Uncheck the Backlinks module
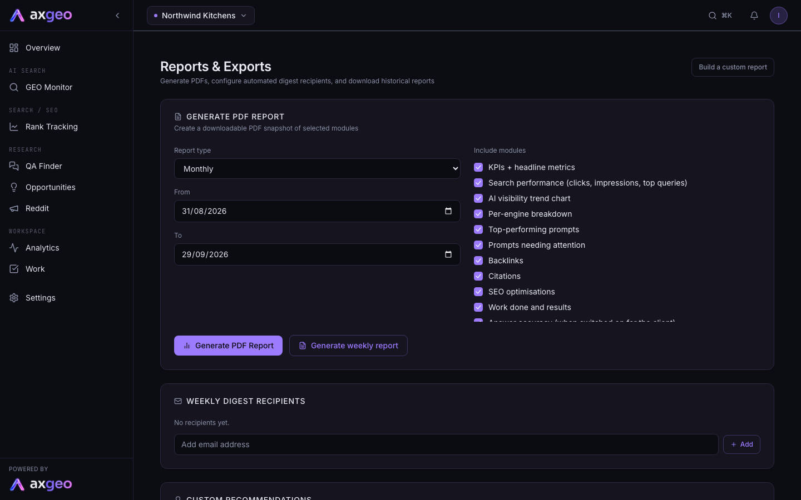801x500 pixels. pyautogui.click(x=478, y=261)
